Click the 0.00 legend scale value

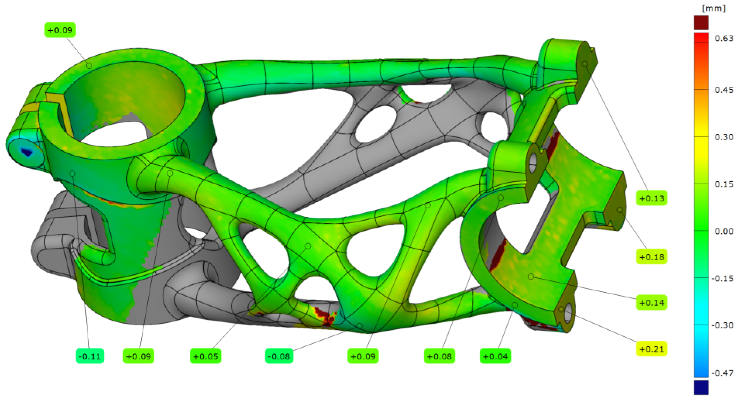coord(724,231)
